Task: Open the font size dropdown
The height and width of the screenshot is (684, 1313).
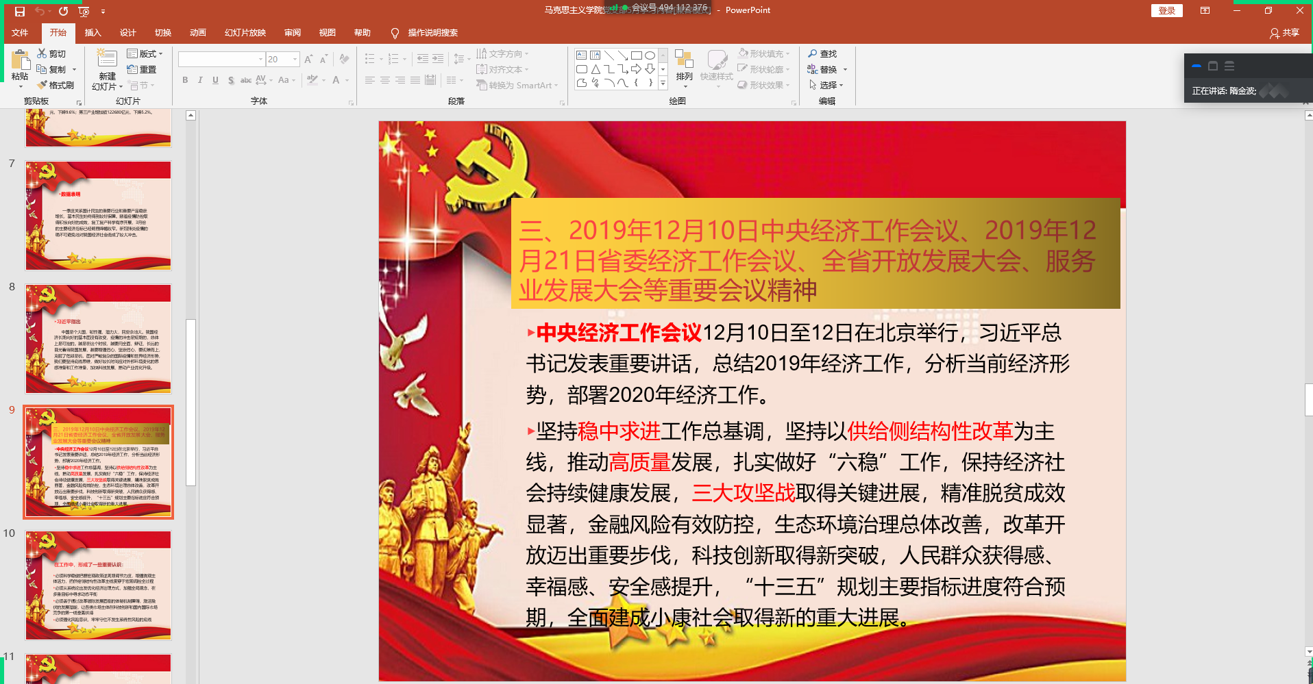Action: tap(295, 60)
